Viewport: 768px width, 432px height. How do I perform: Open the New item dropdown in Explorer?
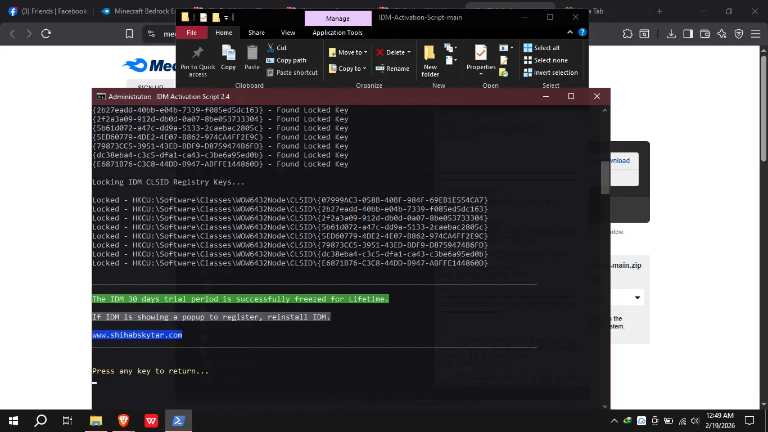tap(450, 48)
